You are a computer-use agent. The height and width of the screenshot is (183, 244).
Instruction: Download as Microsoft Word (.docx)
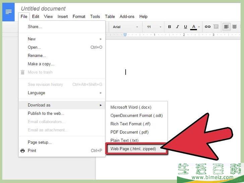[137, 107]
